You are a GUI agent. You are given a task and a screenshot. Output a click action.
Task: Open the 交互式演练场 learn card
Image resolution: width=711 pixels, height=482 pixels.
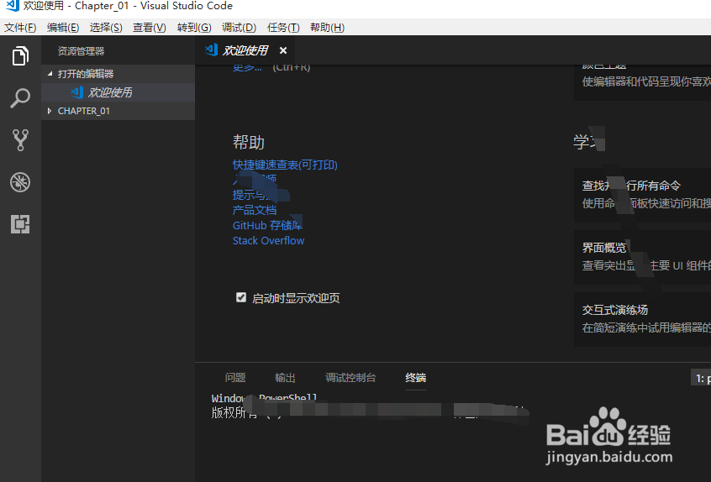(x=643, y=319)
